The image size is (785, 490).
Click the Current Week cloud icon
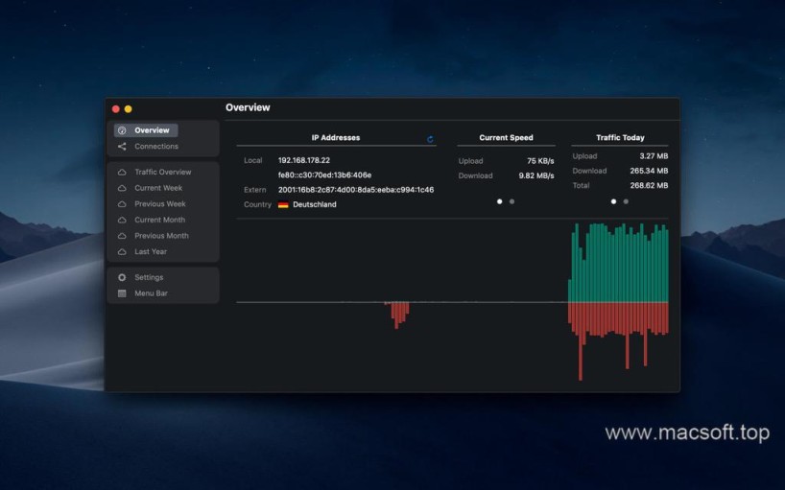pyautogui.click(x=122, y=188)
